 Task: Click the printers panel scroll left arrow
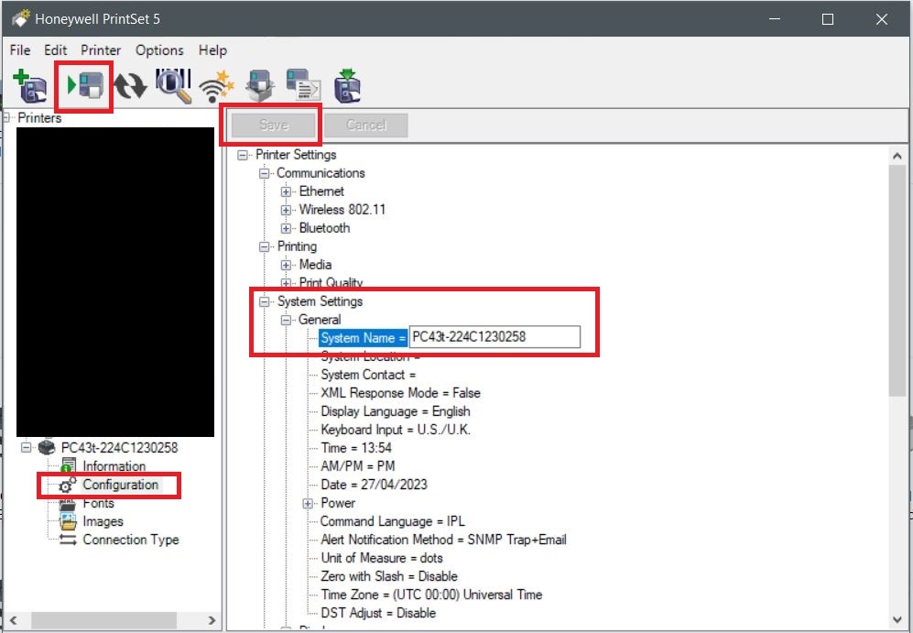coord(14,621)
